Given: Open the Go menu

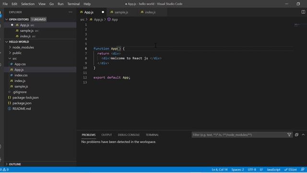Looking at the screenshot, I should (51, 4).
